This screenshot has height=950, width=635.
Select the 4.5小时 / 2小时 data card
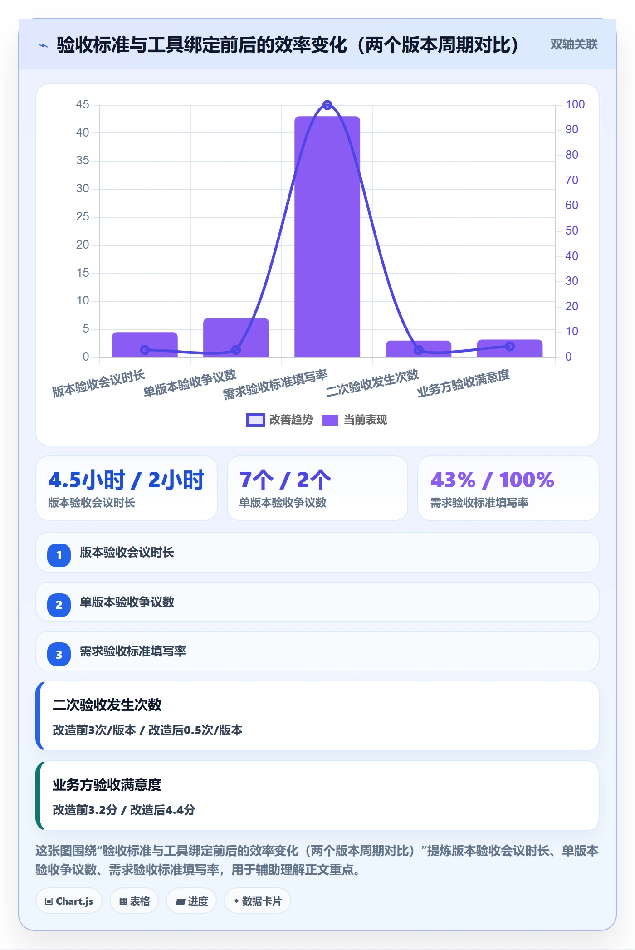pos(127,488)
